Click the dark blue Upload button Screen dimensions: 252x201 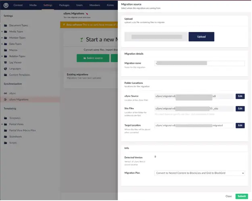tap(201, 37)
